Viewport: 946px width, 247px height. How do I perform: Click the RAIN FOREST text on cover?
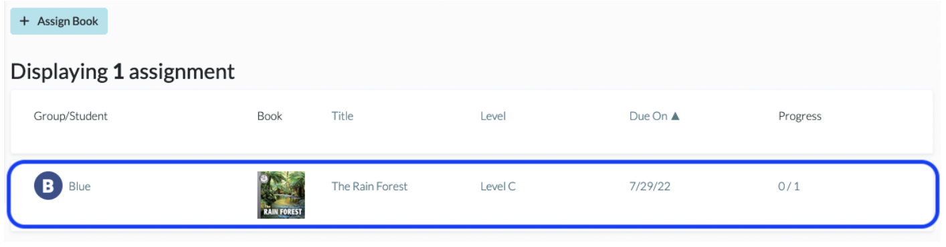[x=281, y=212]
